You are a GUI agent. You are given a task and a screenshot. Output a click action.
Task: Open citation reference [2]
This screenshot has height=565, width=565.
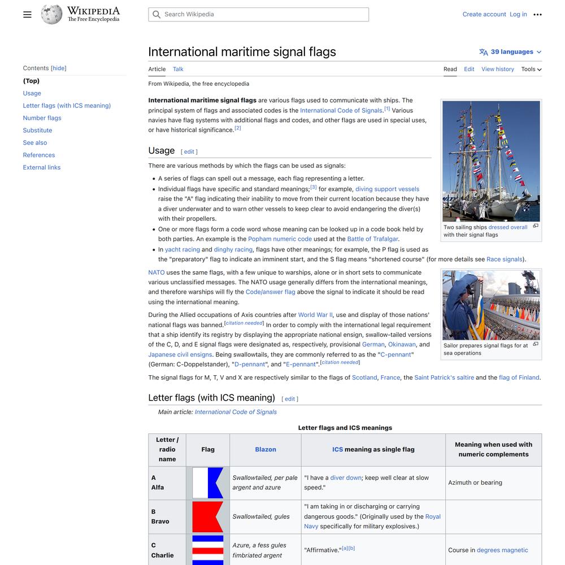point(238,128)
